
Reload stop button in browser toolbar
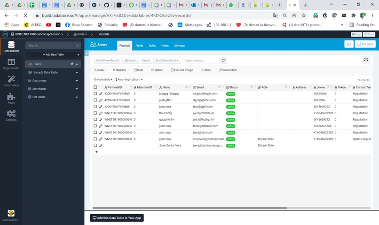point(25,16)
